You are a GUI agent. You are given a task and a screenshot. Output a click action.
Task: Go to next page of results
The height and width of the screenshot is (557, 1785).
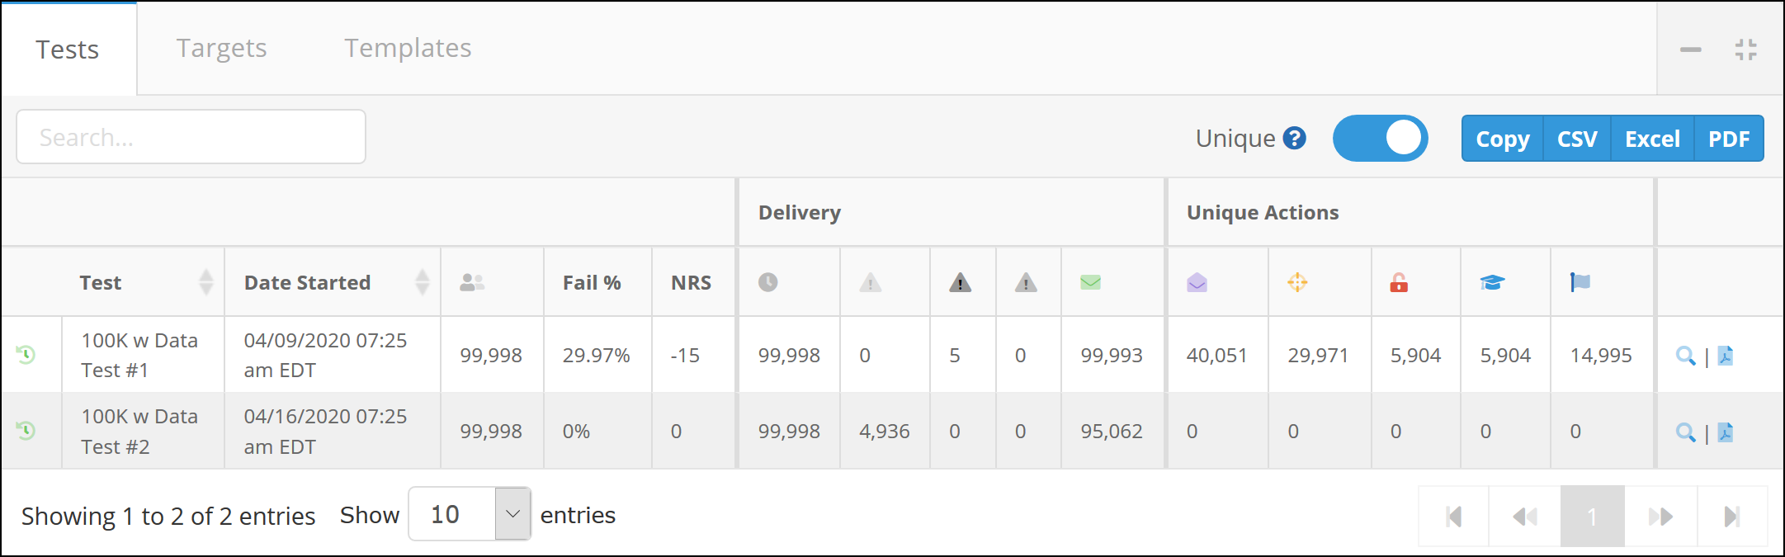click(1661, 517)
